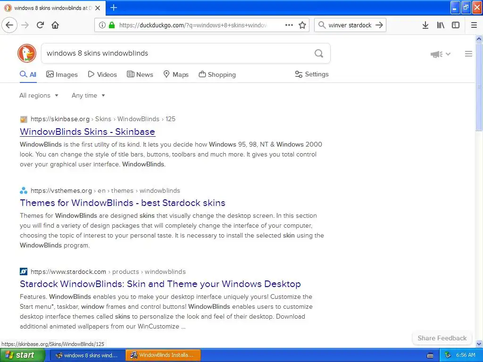The image size is (483, 362).
Task: Open DuckDuckGo side hamburger menu
Action: pyautogui.click(x=468, y=54)
